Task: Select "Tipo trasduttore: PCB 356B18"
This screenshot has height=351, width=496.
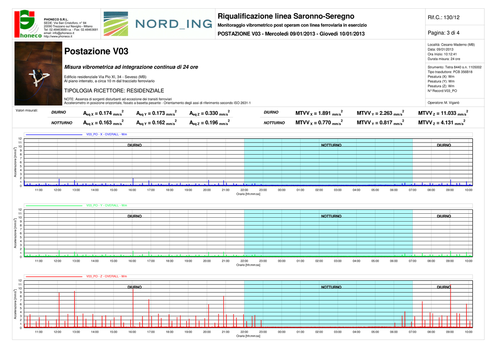Action: tap(450, 72)
